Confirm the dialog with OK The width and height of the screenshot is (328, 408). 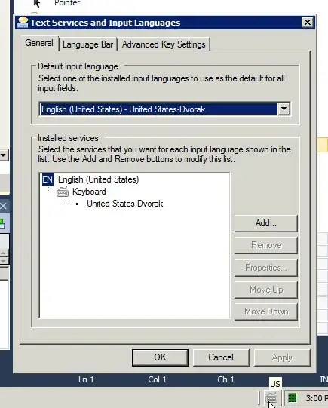(x=160, y=357)
